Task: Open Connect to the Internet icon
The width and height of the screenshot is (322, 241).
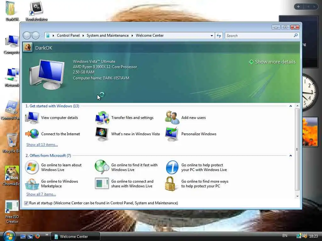Action: click(x=32, y=134)
